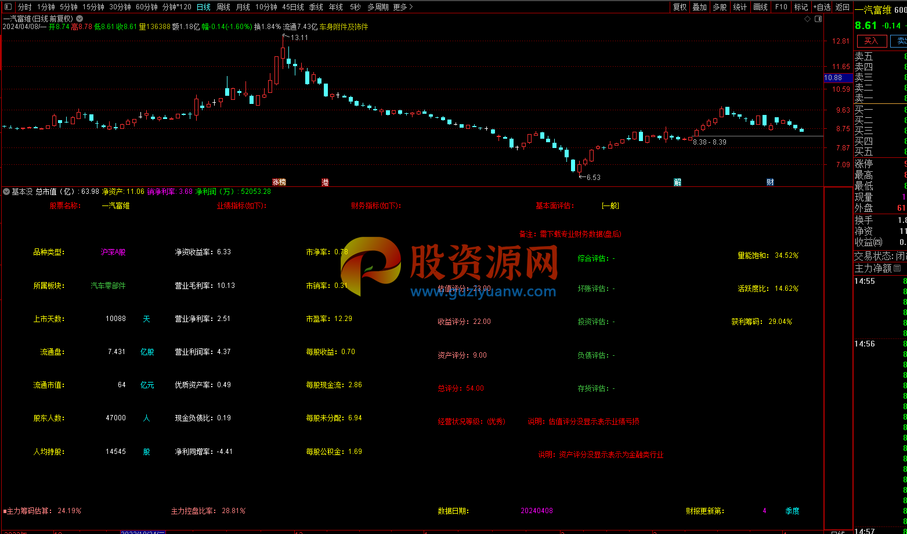This screenshot has width=907, height=534.
Task: Click the 叠加 overlay button
Action: point(699,7)
